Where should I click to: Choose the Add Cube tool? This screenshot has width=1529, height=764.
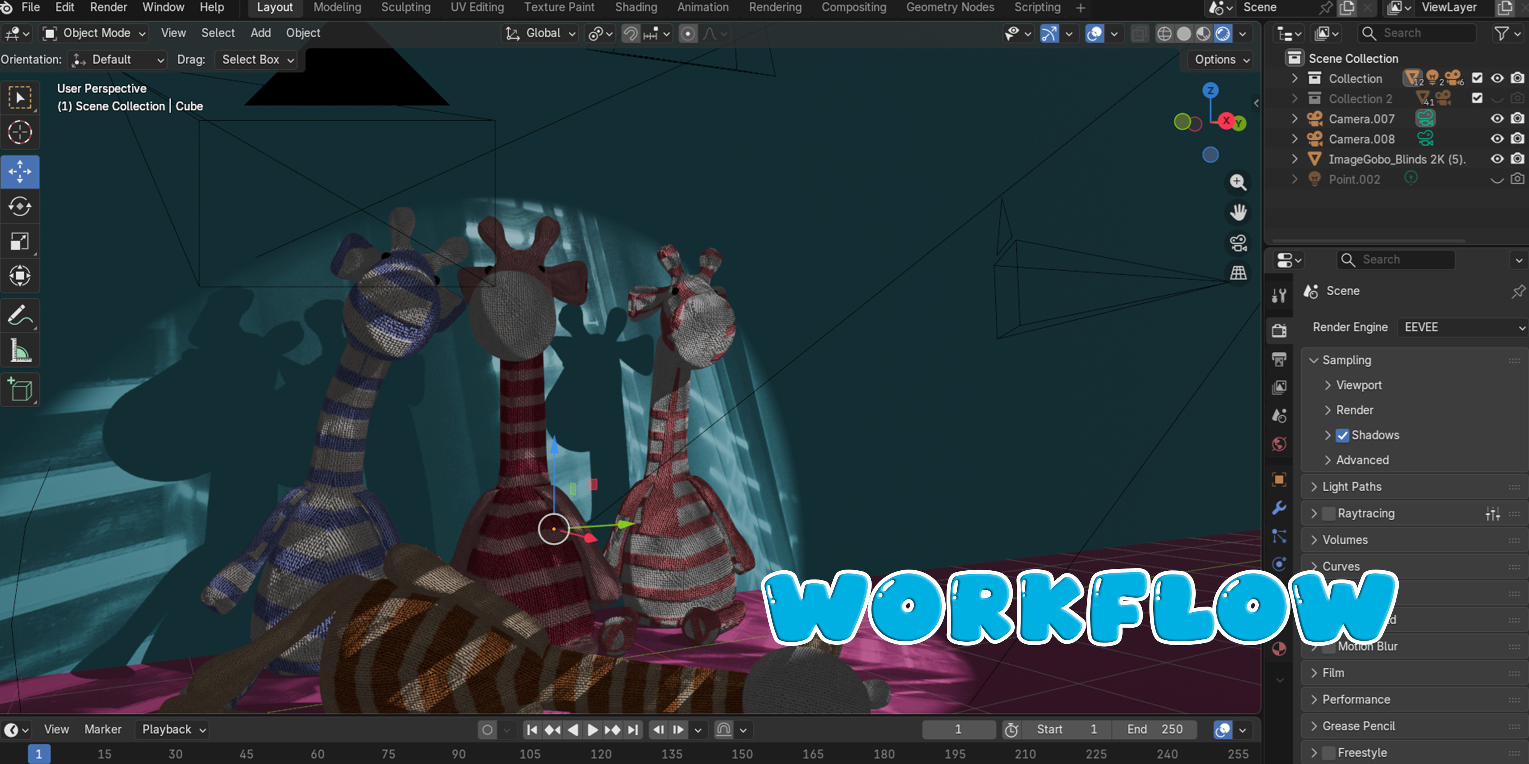pos(20,390)
